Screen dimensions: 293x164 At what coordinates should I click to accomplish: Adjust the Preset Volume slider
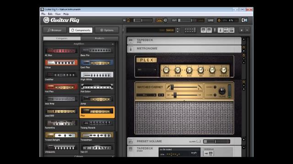click(217, 142)
